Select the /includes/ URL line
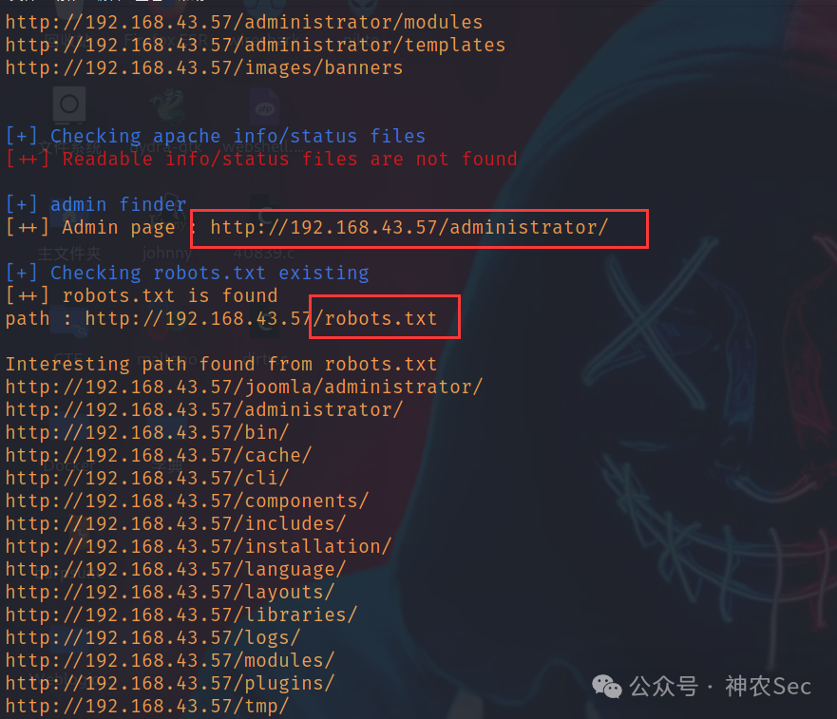 [176, 524]
